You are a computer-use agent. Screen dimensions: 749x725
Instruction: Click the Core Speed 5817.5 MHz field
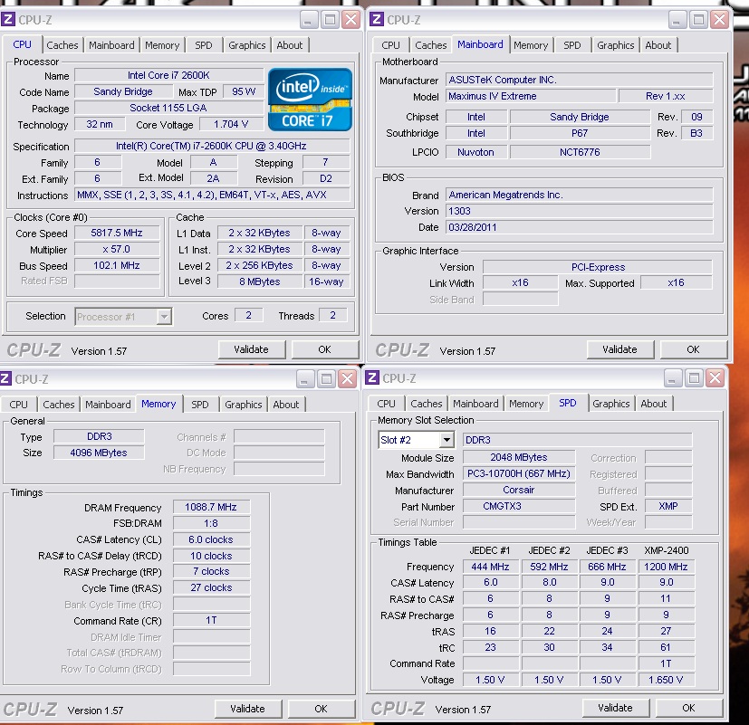[x=116, y=233]
